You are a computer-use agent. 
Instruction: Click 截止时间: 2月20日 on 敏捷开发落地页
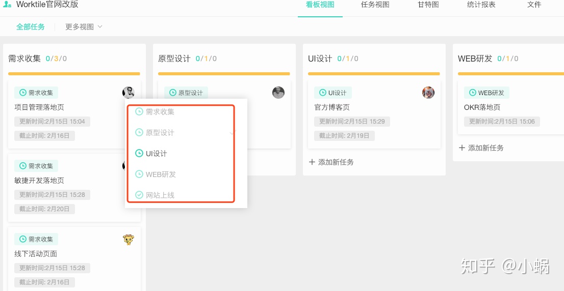click(x=44, y=209)
